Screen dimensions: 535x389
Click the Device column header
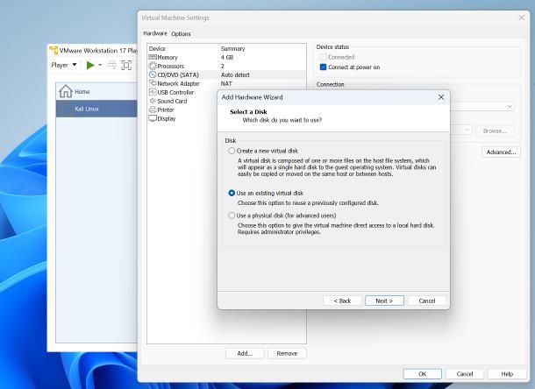click(157, 49)
